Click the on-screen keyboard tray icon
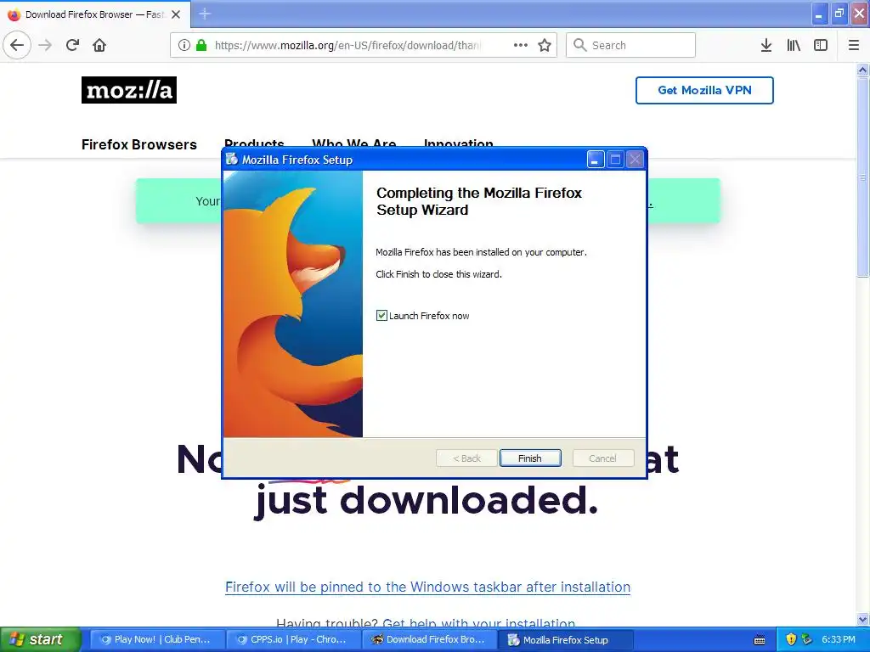 pos(760,640)
